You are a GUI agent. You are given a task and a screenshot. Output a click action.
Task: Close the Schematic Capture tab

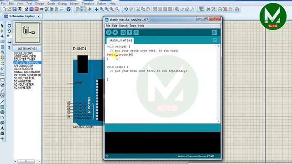[x=38, y=16]
